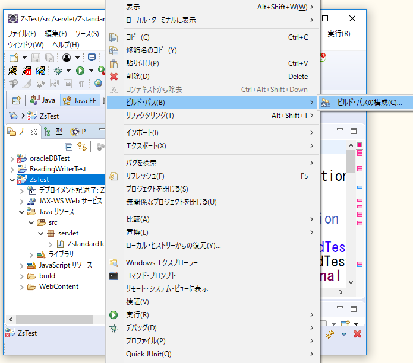Click the Save toolbar icon
This screenshot has width=413, height=363.
pos(36,58)
